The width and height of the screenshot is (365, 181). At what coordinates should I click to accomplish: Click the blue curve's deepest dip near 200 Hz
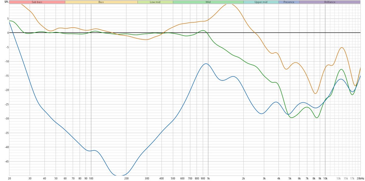pyautogui.click(x=119, y=176)
